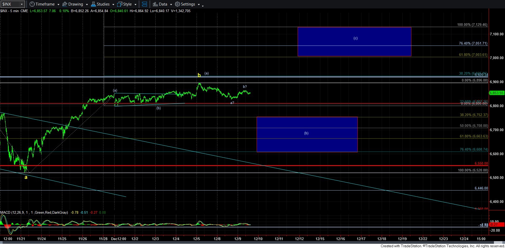Open the Settings menu label

(x=188, y=4)
